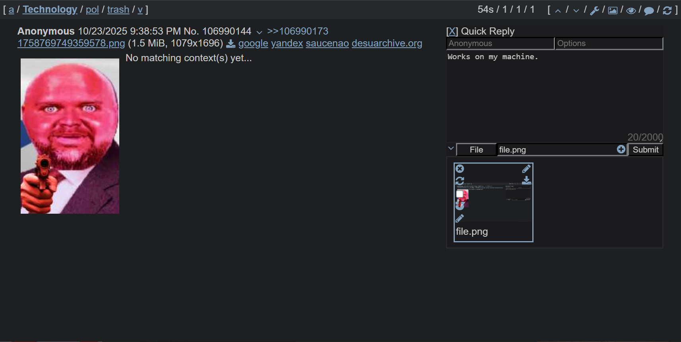Search image on saucenao

(327, 43)
